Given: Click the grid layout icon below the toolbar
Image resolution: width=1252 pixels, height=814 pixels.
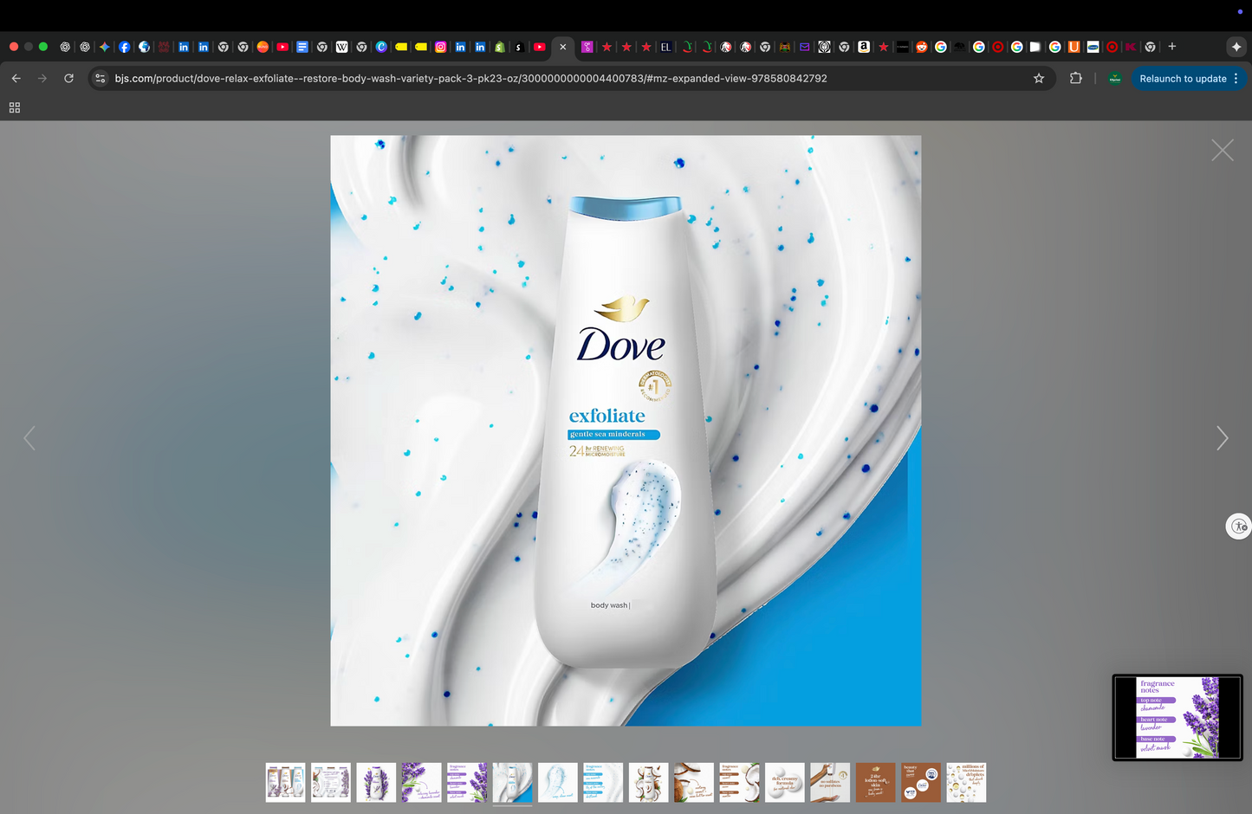Looking at the screenshot, I should (14, 107).
